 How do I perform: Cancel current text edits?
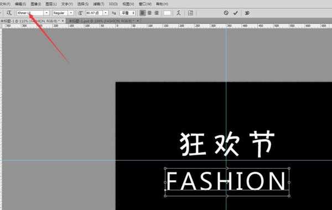tap(226, 13)
